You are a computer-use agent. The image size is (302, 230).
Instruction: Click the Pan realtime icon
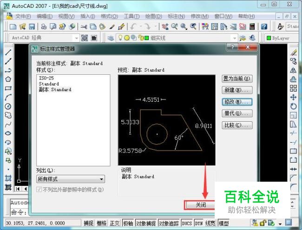(165, 26)
